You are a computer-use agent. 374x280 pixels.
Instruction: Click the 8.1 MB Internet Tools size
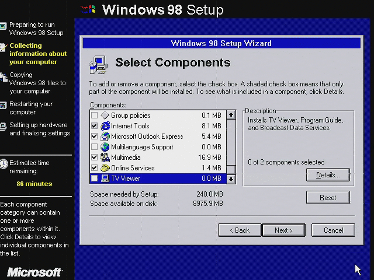pos(212,126)
